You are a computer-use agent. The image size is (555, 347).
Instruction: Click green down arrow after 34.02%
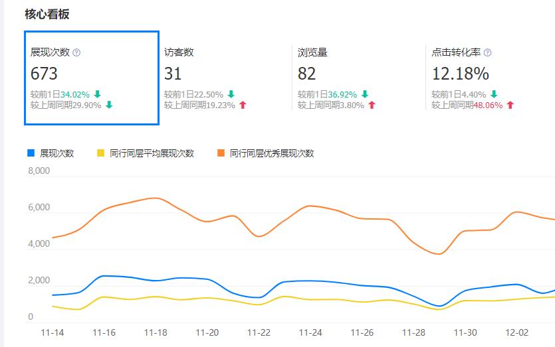[x=98, y=94]
